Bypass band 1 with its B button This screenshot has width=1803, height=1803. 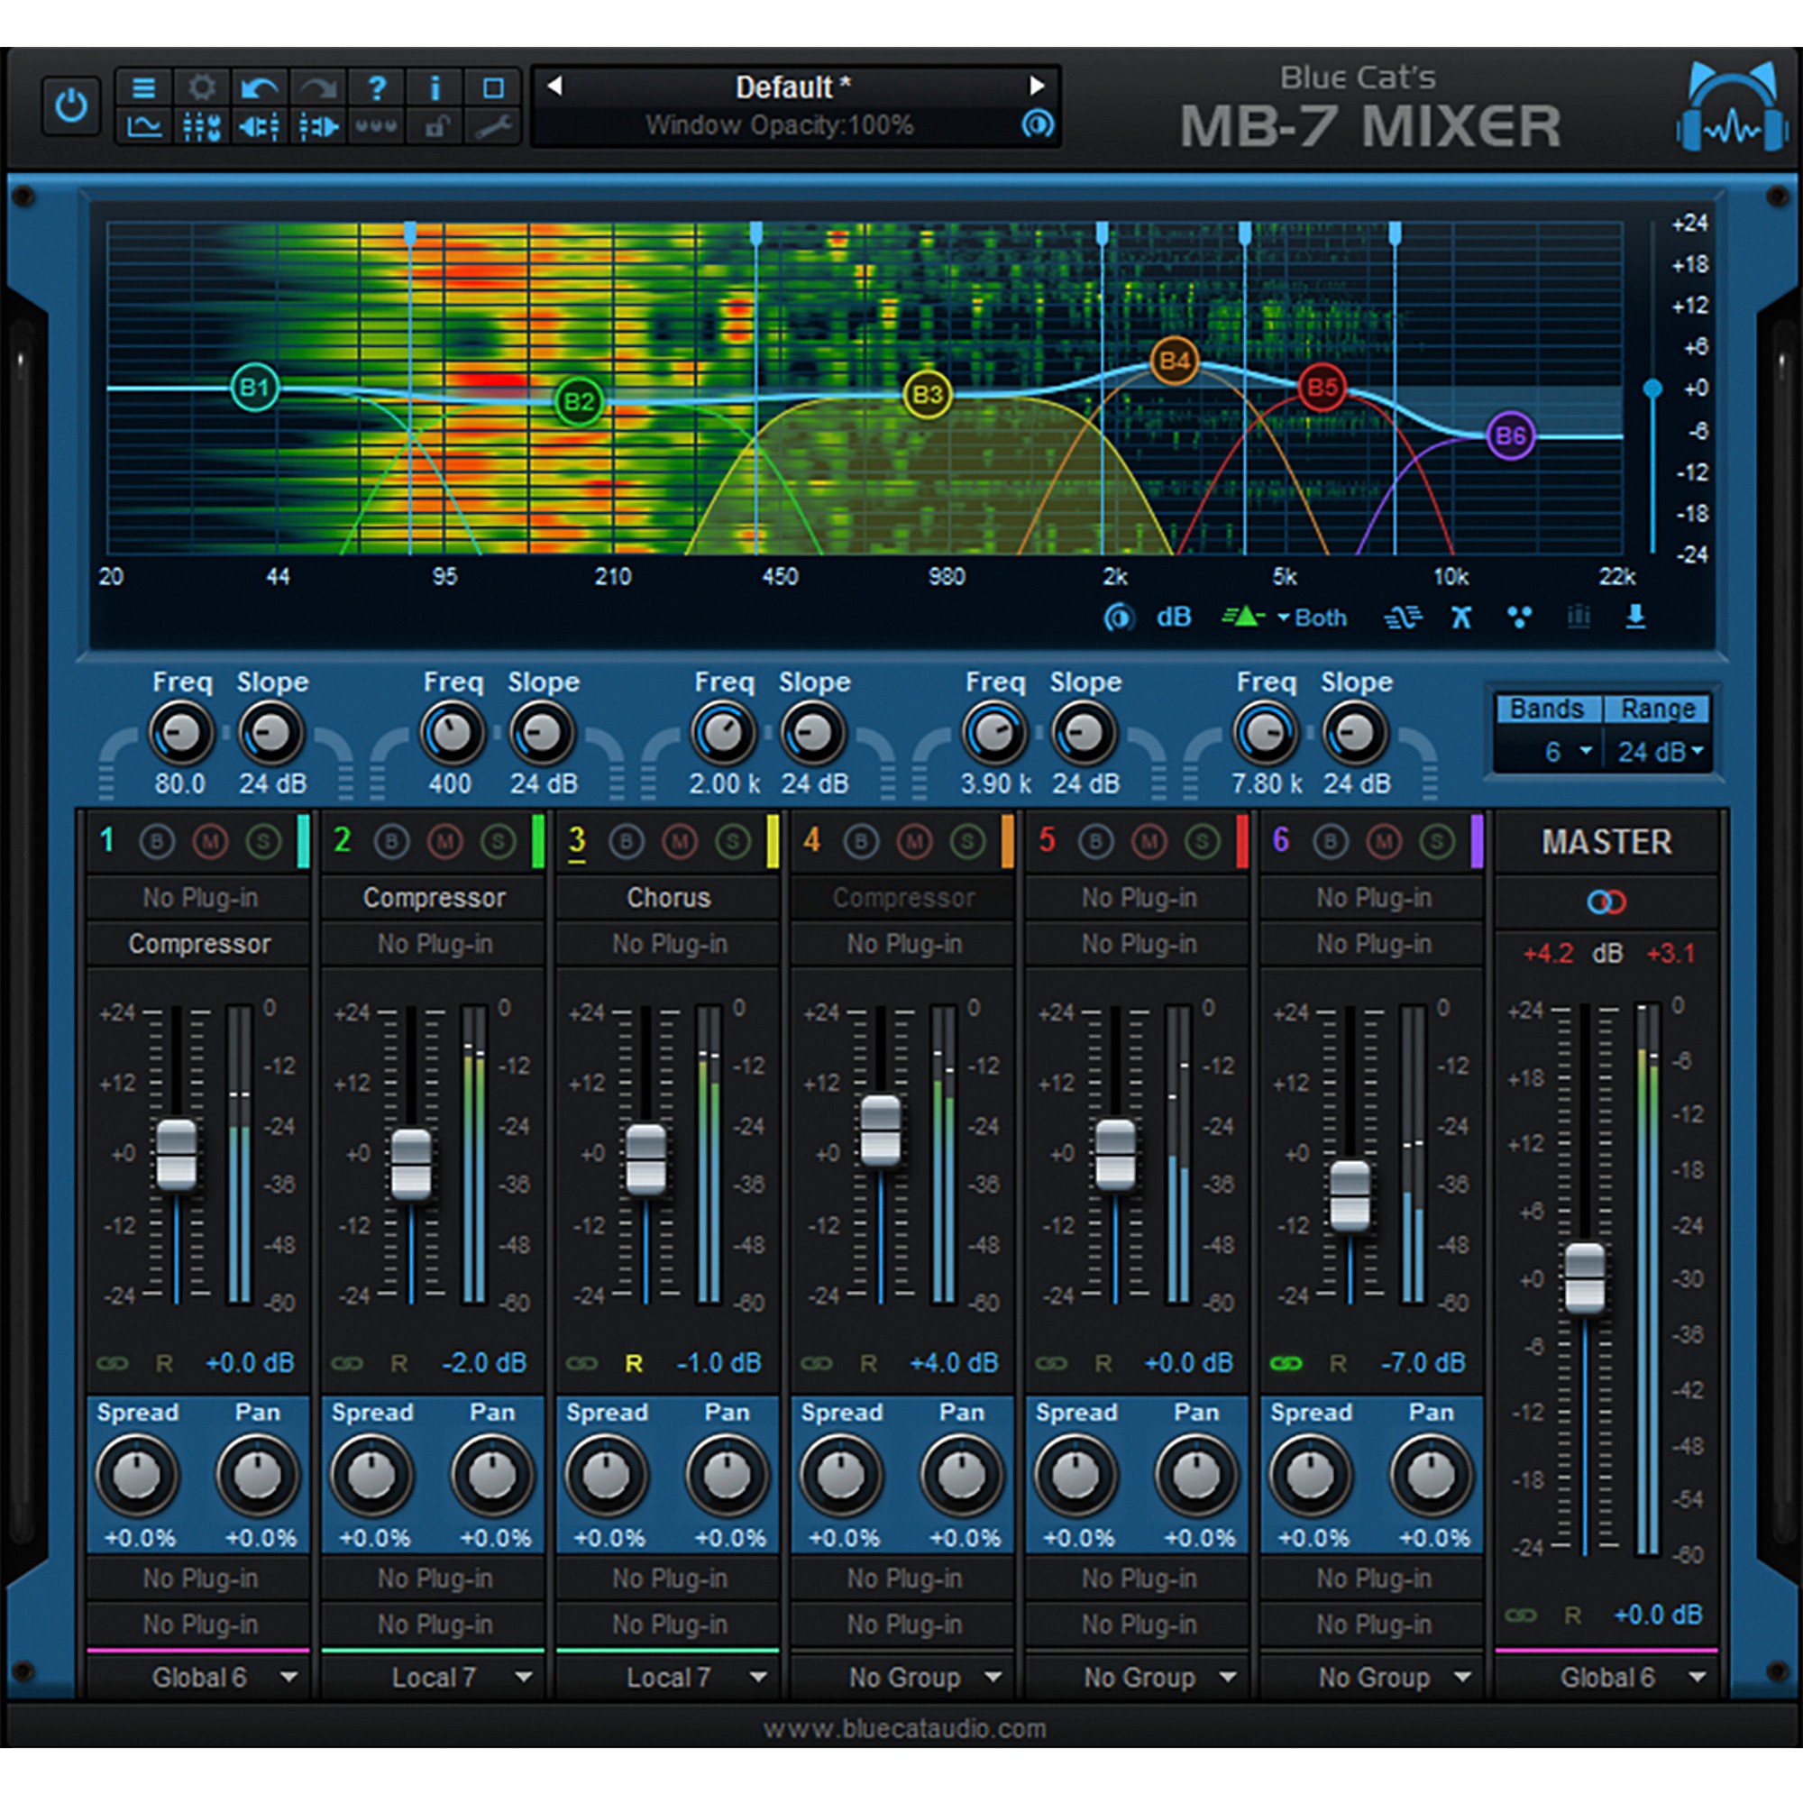[x=157, y=842]
